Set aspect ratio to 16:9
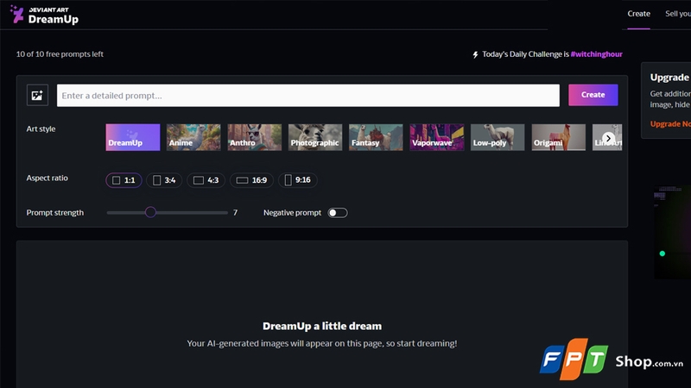 [251, 180]
